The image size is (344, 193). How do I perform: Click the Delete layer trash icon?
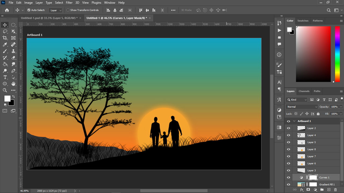click(335, 190)
